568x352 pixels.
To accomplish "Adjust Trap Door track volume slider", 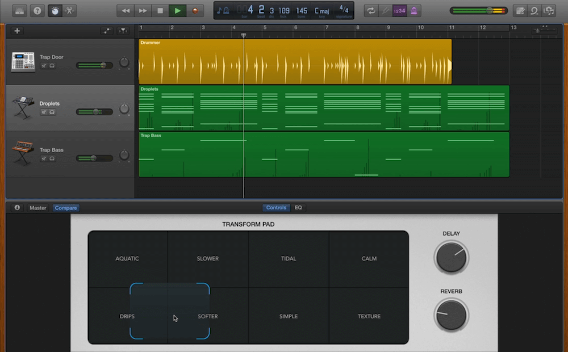I will [x=94, y=65].
